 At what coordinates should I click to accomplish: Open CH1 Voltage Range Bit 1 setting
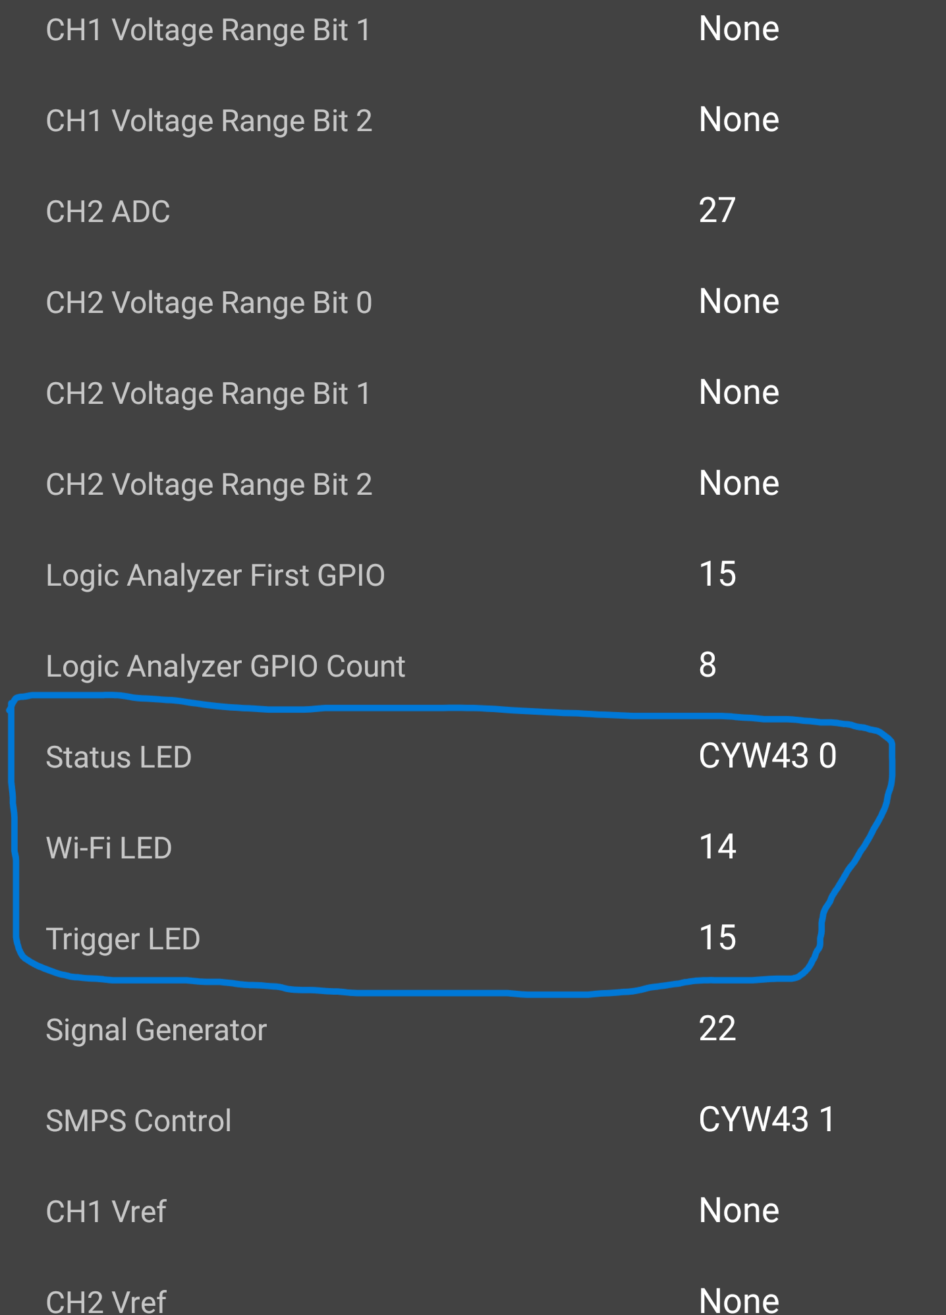pos(473,30)
